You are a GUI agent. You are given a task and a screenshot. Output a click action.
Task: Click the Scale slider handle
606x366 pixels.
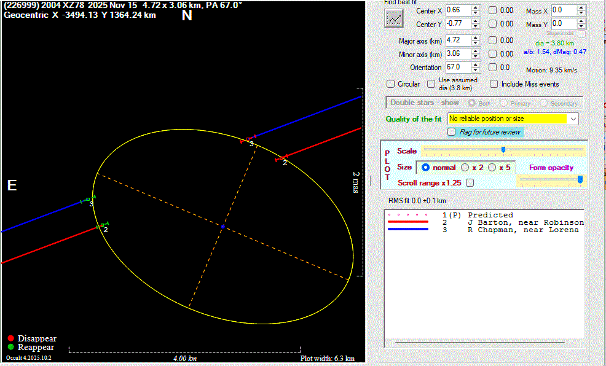[503, 149]
